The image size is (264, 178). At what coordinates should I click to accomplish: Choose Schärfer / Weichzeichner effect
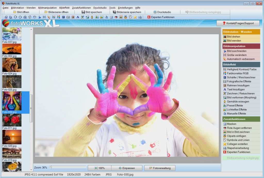(x=241, y=77)
